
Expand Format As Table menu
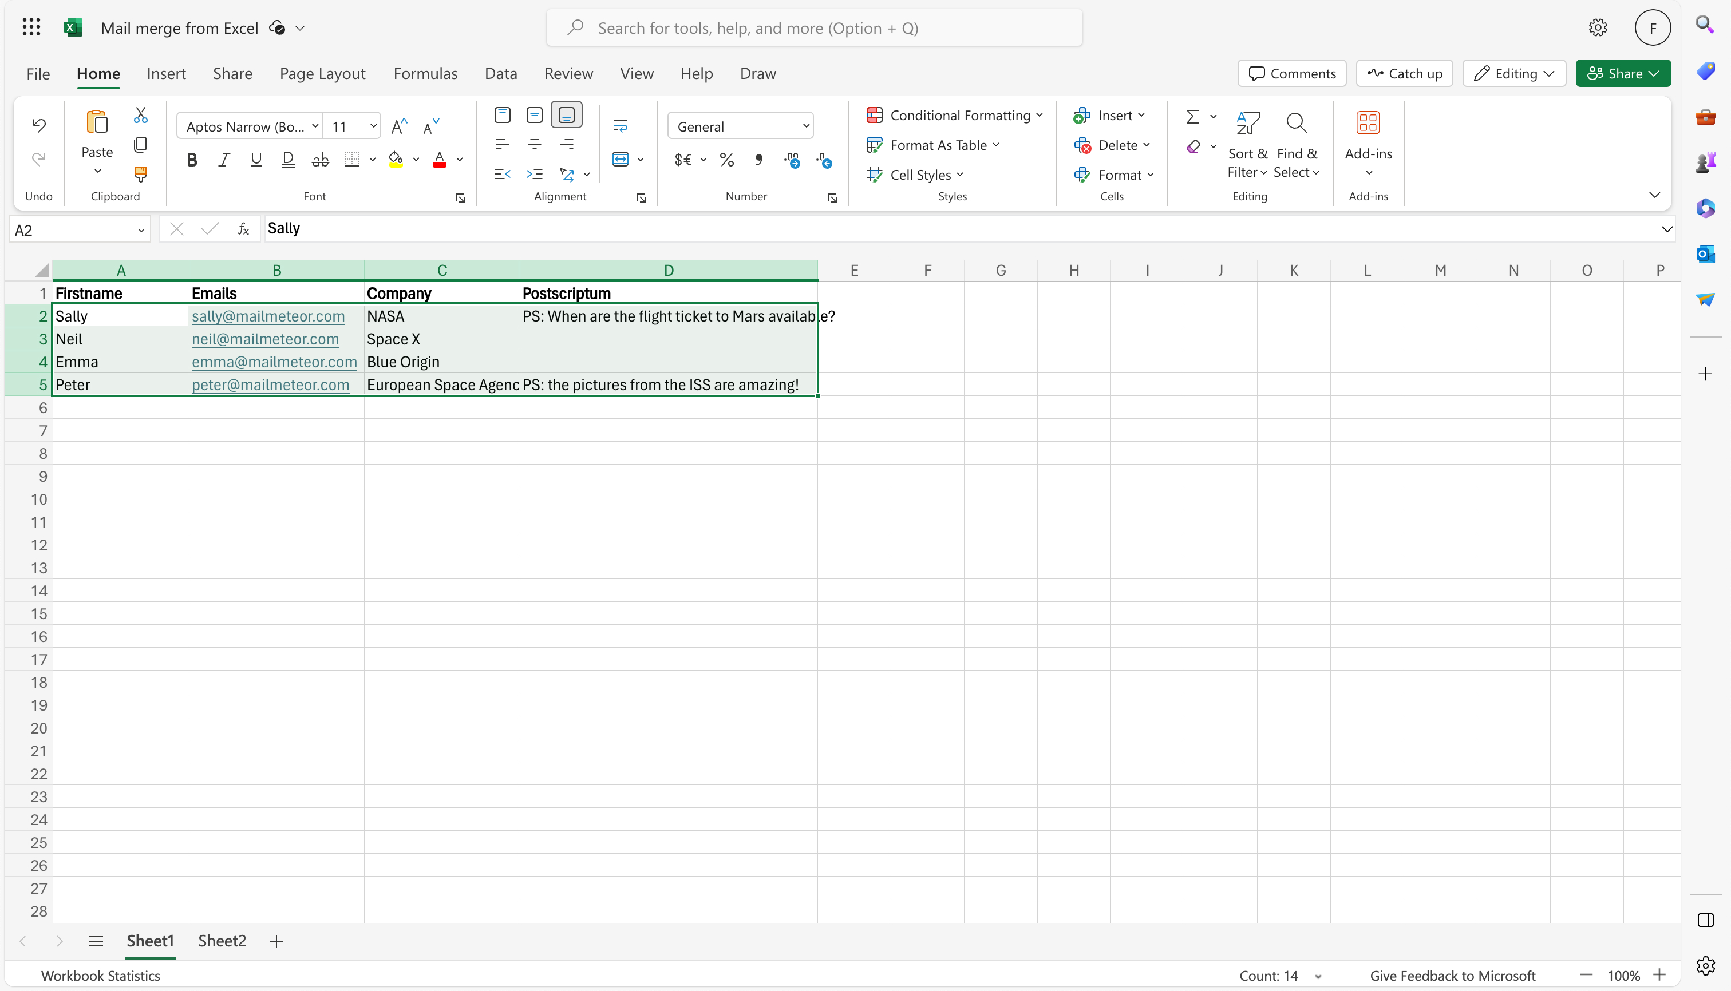pyautogui.click(x=933, y=145)
